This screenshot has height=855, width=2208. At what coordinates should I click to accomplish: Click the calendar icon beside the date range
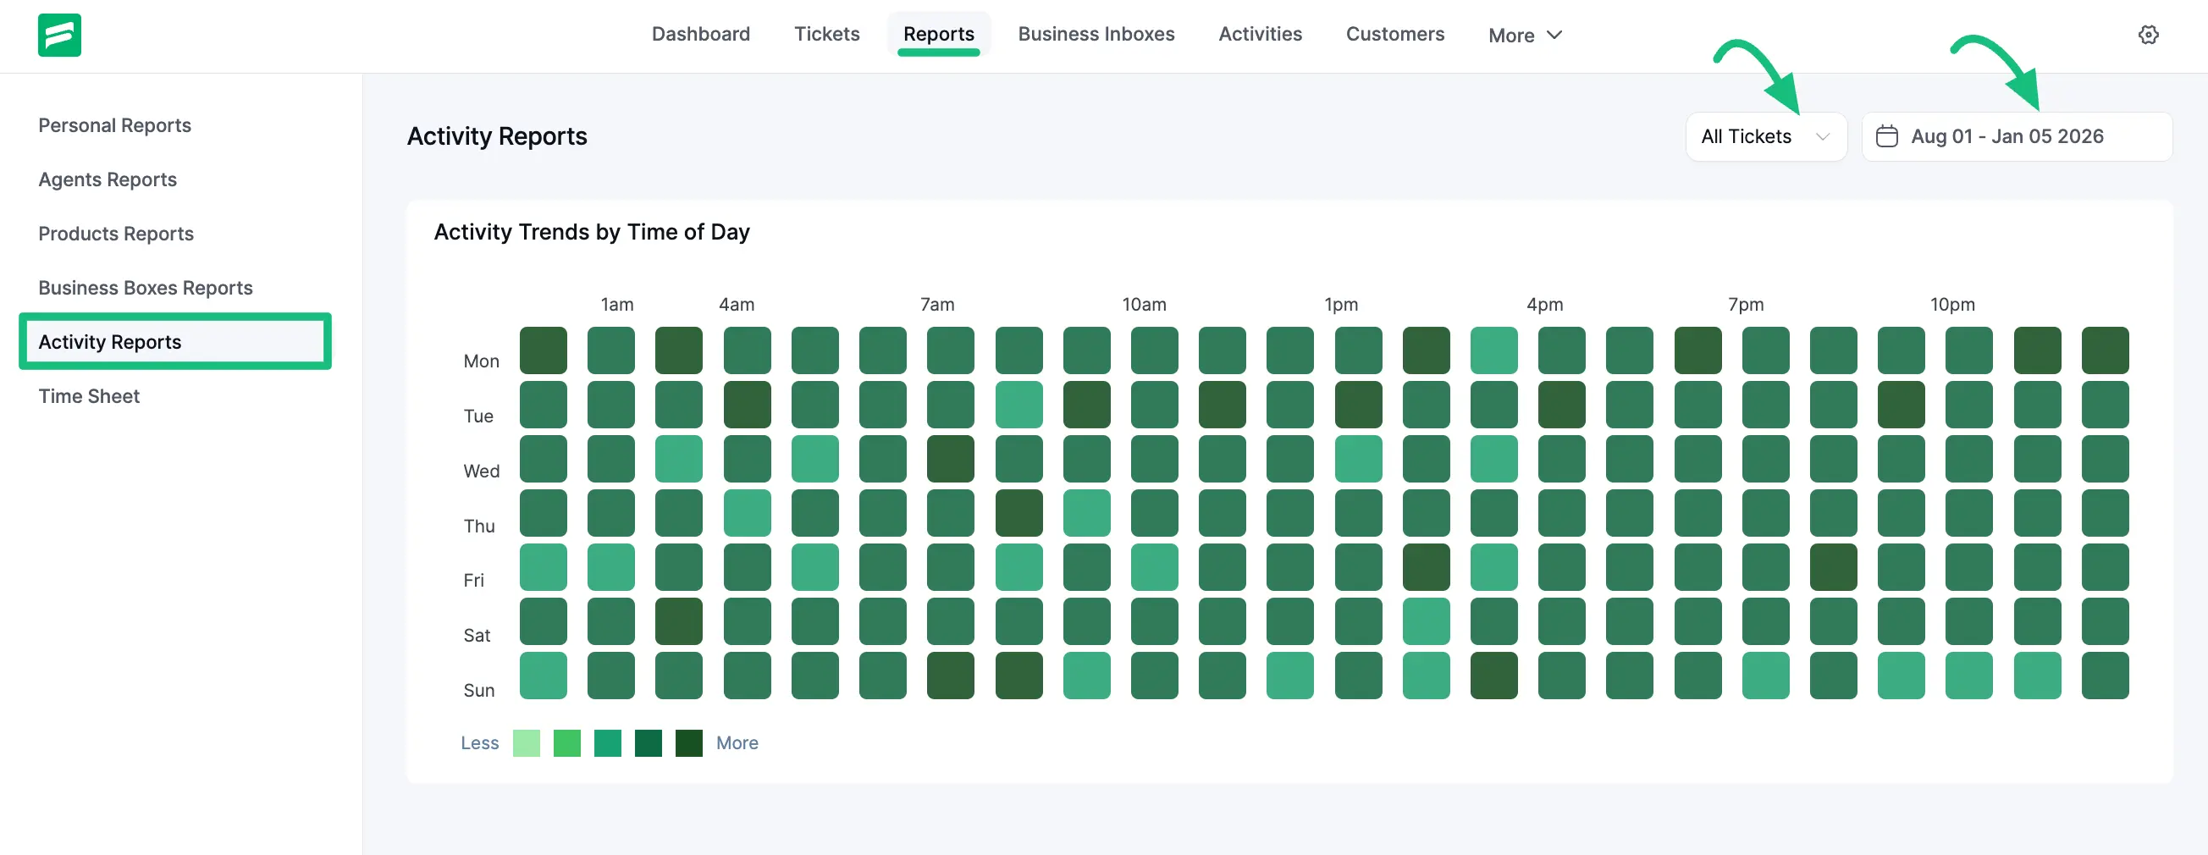coord(1886,135)
